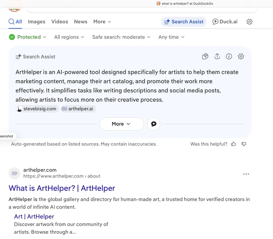Open Safe search: moderate dropdown
The image size is (273, 239).
point(121,37)
